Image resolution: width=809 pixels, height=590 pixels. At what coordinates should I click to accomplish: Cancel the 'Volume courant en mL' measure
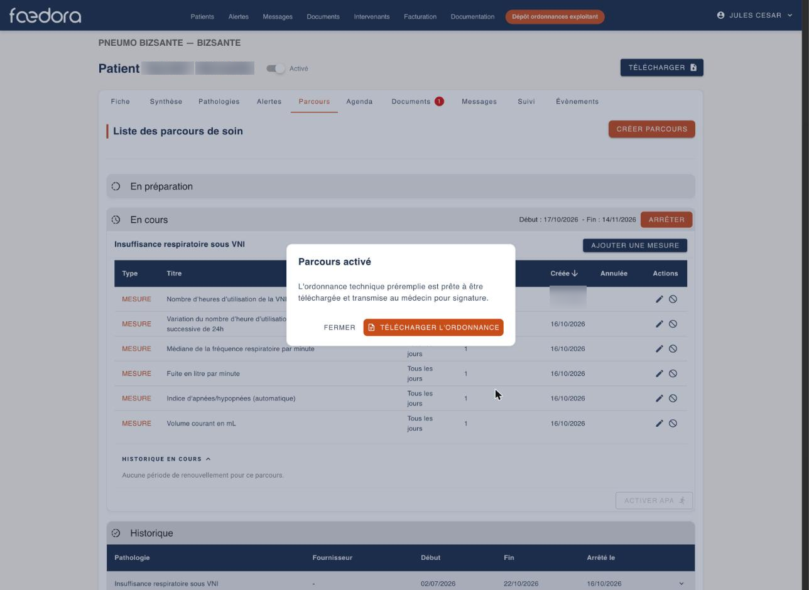point(673,424)
